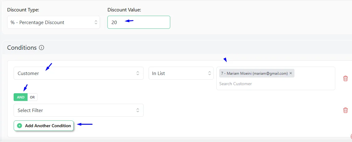Focus the Discount Value input field
Image resolution: width=352 pixels, height=142 pixels.
[139, 22]
